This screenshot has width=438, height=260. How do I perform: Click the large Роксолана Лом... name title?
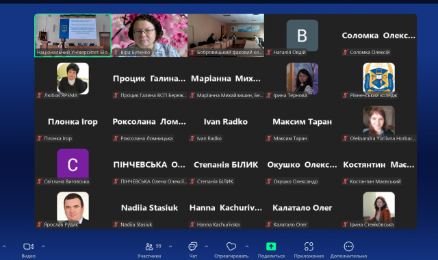tap(149, 122)
